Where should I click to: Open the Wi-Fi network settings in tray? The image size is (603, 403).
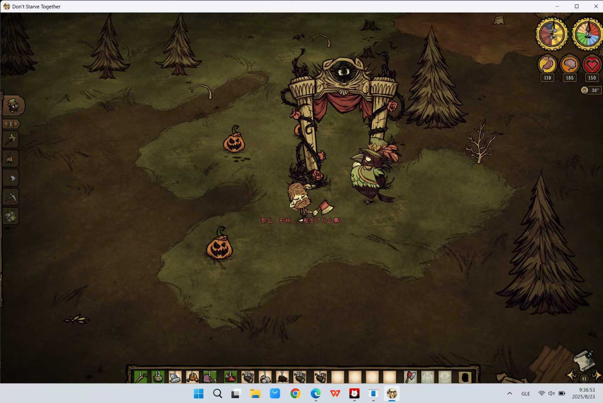point(542,394)
